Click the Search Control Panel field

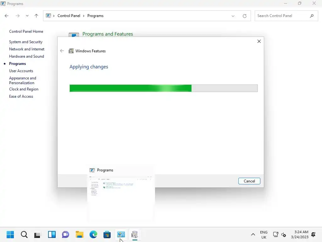[286, 16]
